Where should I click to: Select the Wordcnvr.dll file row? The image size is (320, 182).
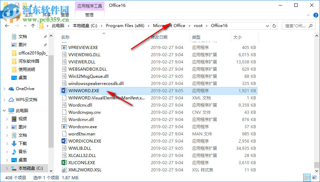[x=159, y=120]
